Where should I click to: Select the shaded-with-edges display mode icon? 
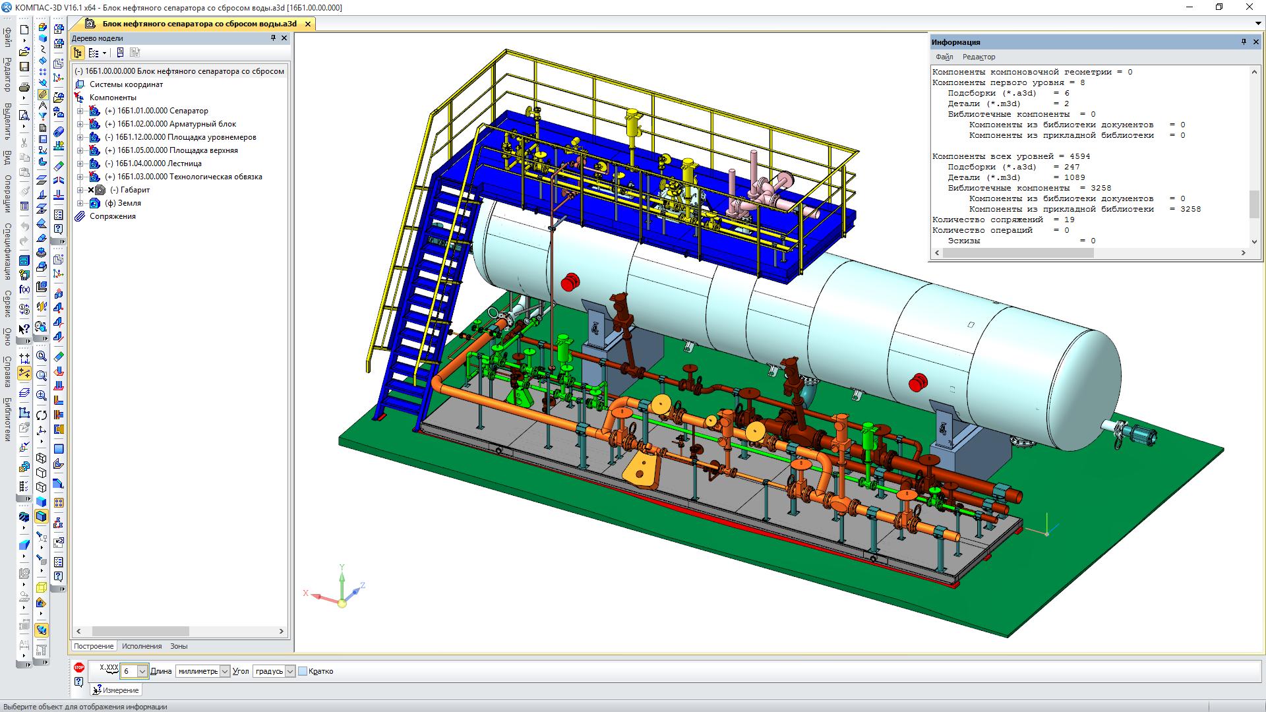42,516
